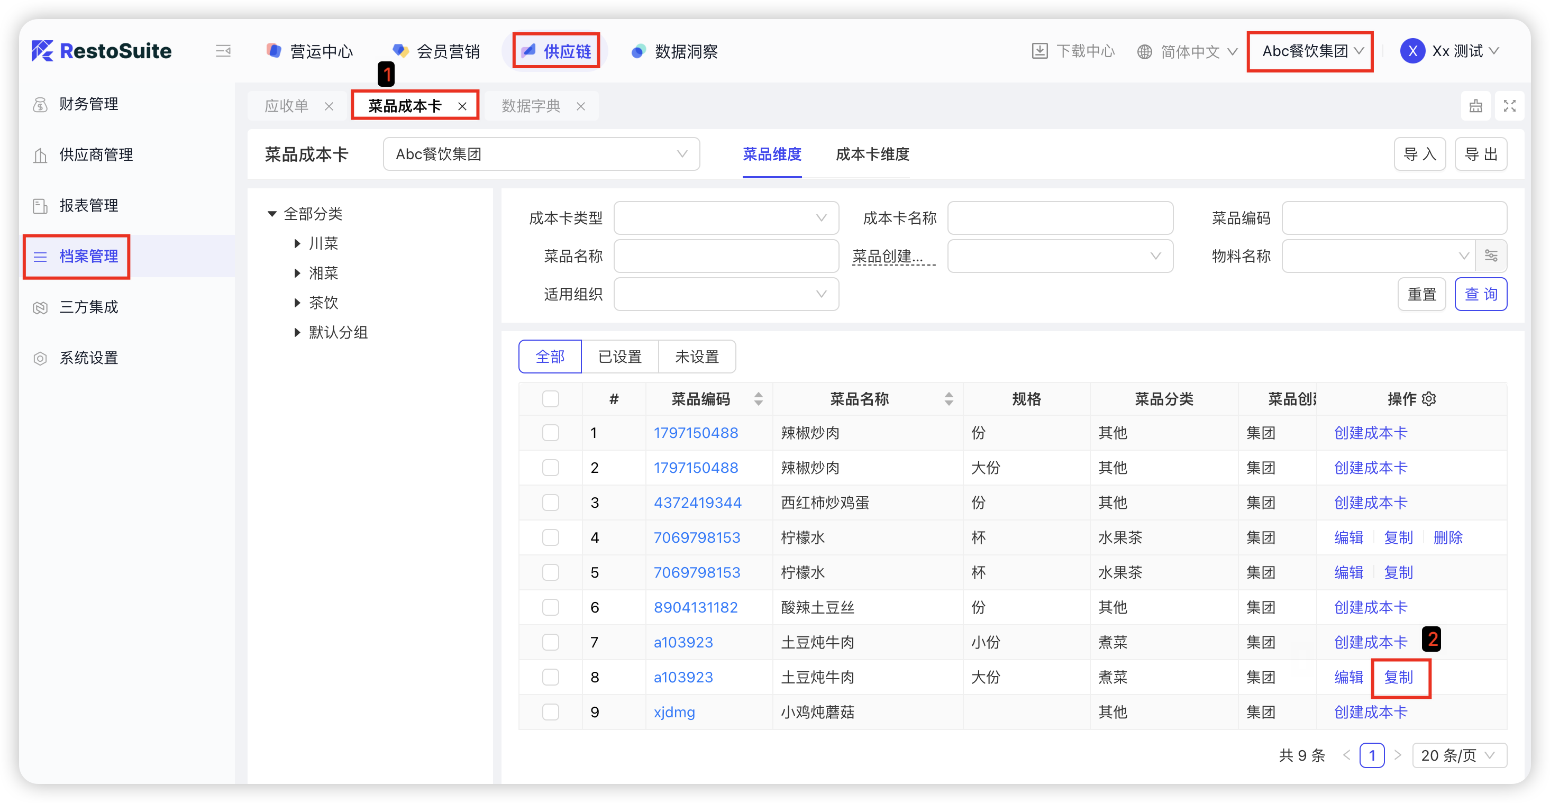Tick the checkbox for row 4 柠檬水
This screenshot has width=1550, height=803.
[x=550, y=537]
